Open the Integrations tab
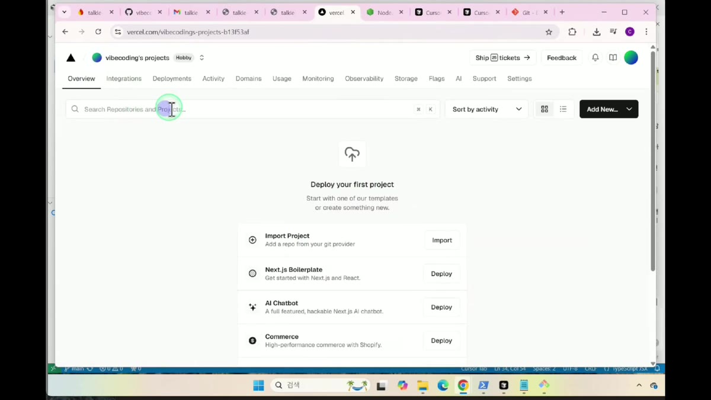 click(x=124, y=78)
